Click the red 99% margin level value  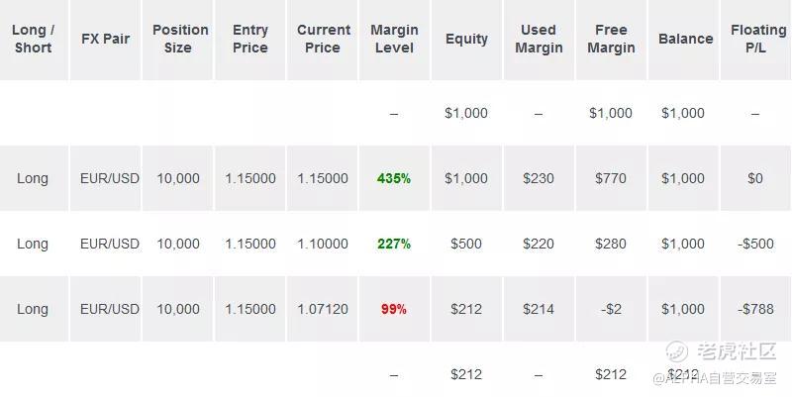394,309
